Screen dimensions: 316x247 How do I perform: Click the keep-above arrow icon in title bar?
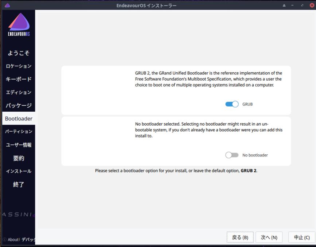point(284,5)
